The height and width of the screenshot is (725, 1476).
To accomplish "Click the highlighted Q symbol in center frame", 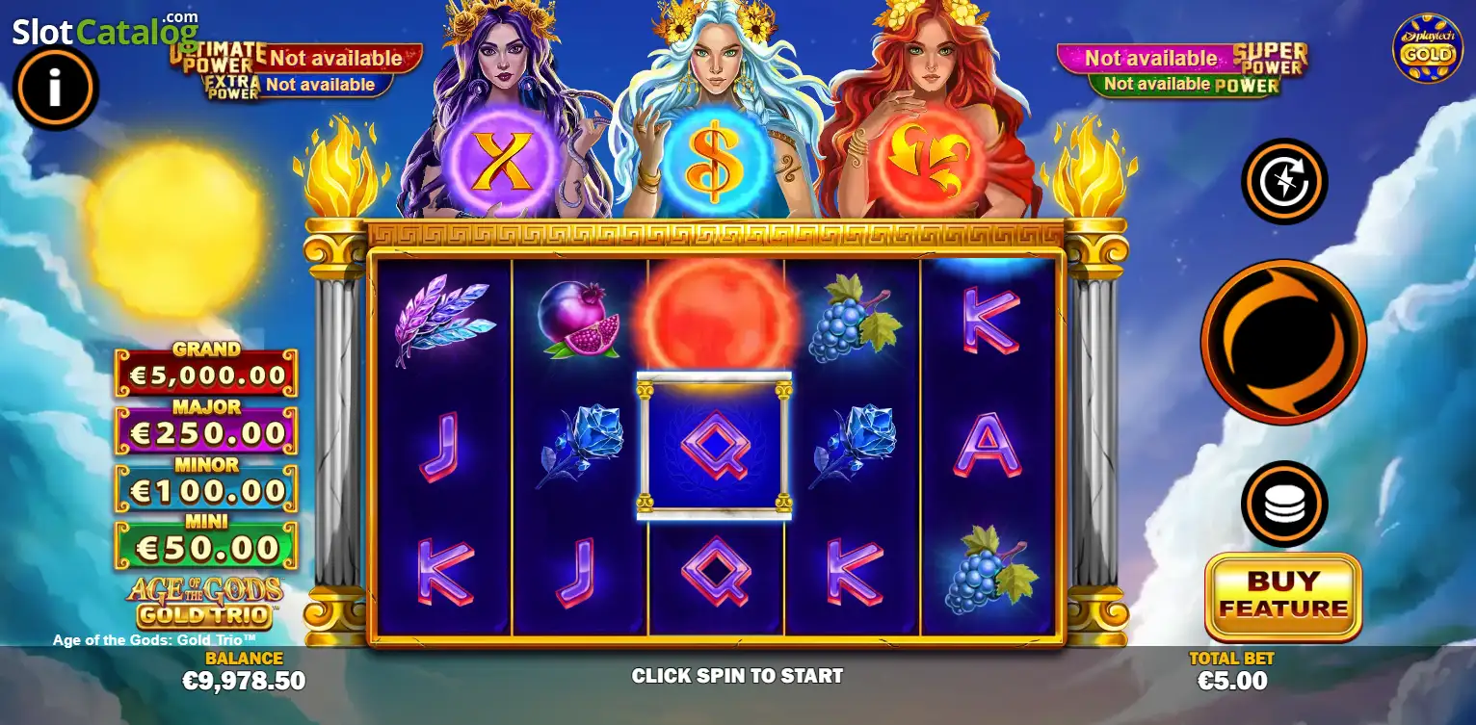I will [714, 446].
